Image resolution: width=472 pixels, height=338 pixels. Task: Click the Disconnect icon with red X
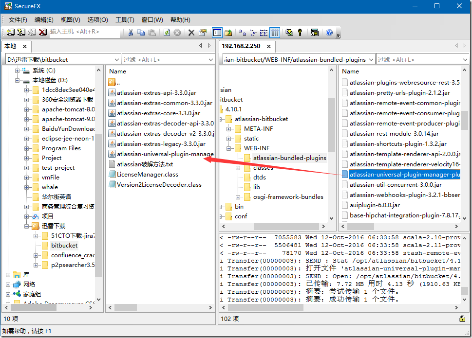click(43, 32)
